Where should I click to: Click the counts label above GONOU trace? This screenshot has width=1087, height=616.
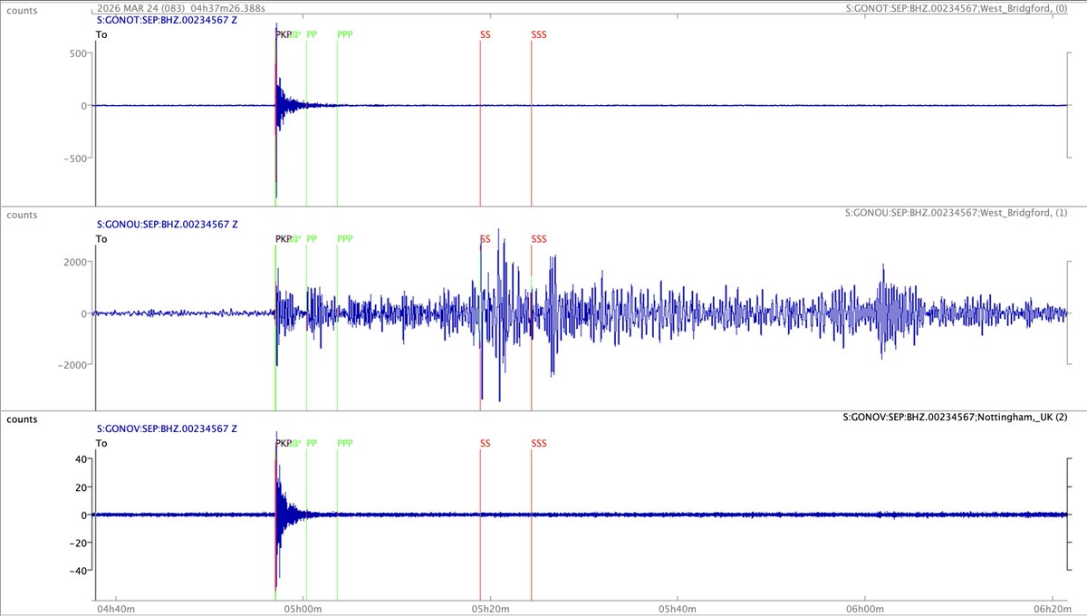(x=22, y=215)
